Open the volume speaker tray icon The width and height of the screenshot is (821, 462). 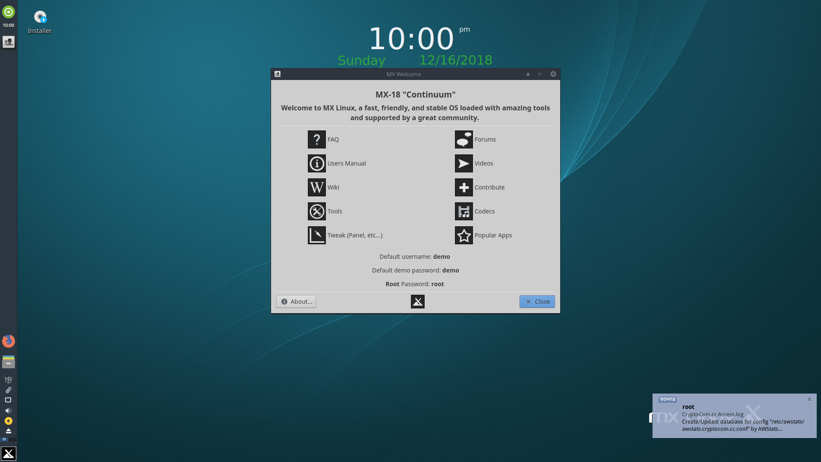pos(8,411)
